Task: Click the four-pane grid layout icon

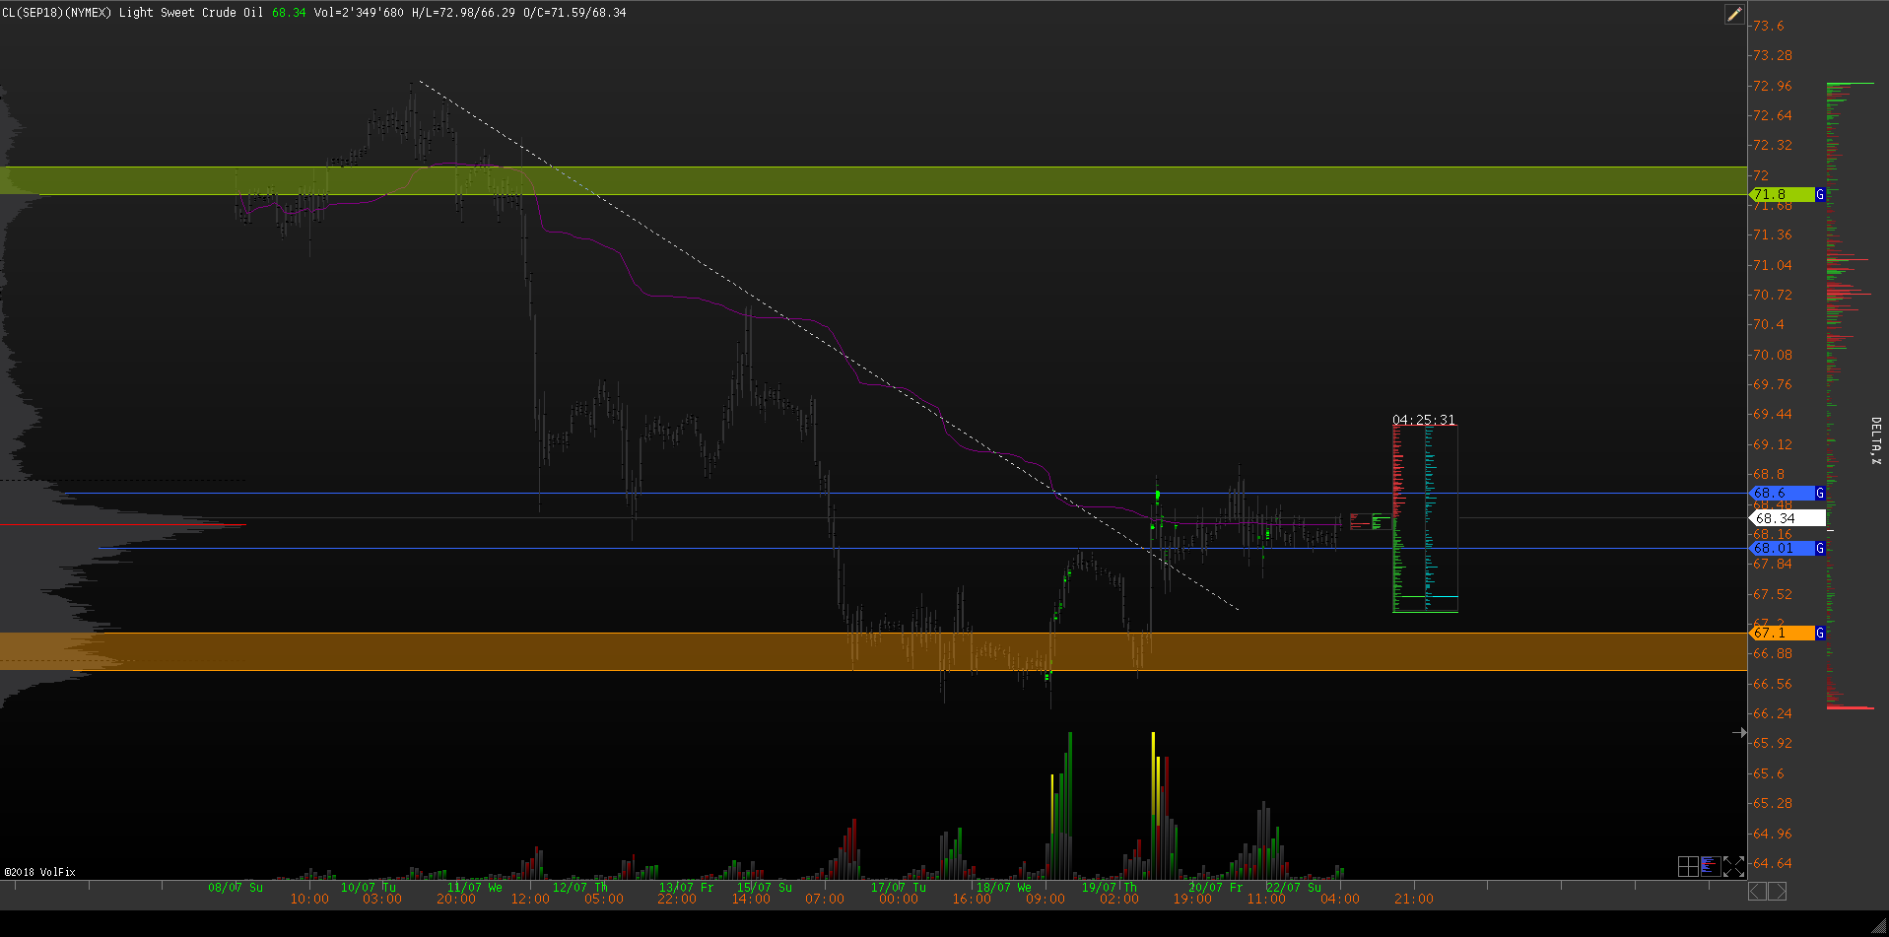Action: 1687,866
